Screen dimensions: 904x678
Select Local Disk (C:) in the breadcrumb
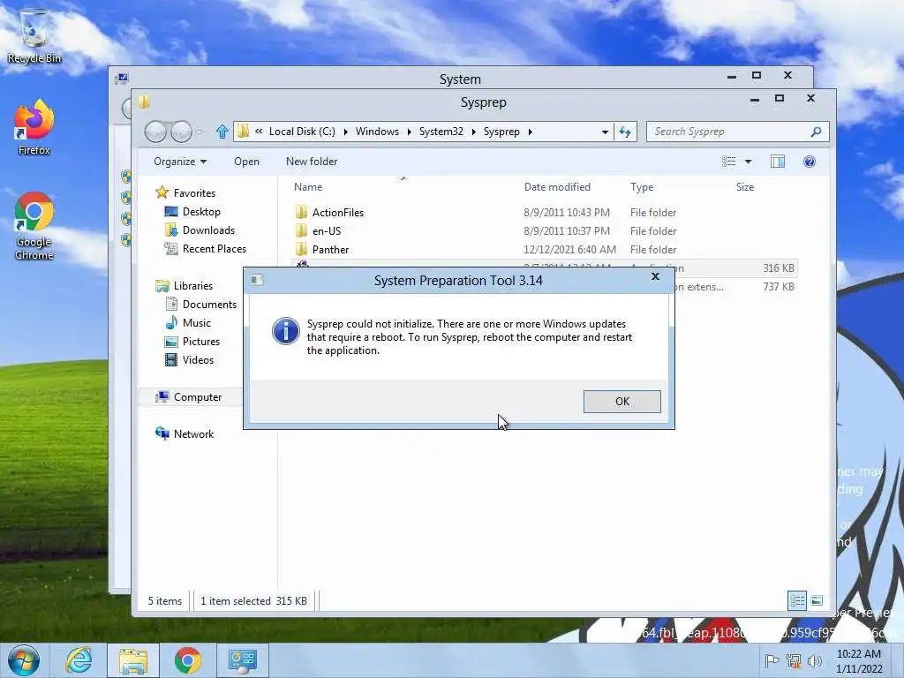[302, 132]
